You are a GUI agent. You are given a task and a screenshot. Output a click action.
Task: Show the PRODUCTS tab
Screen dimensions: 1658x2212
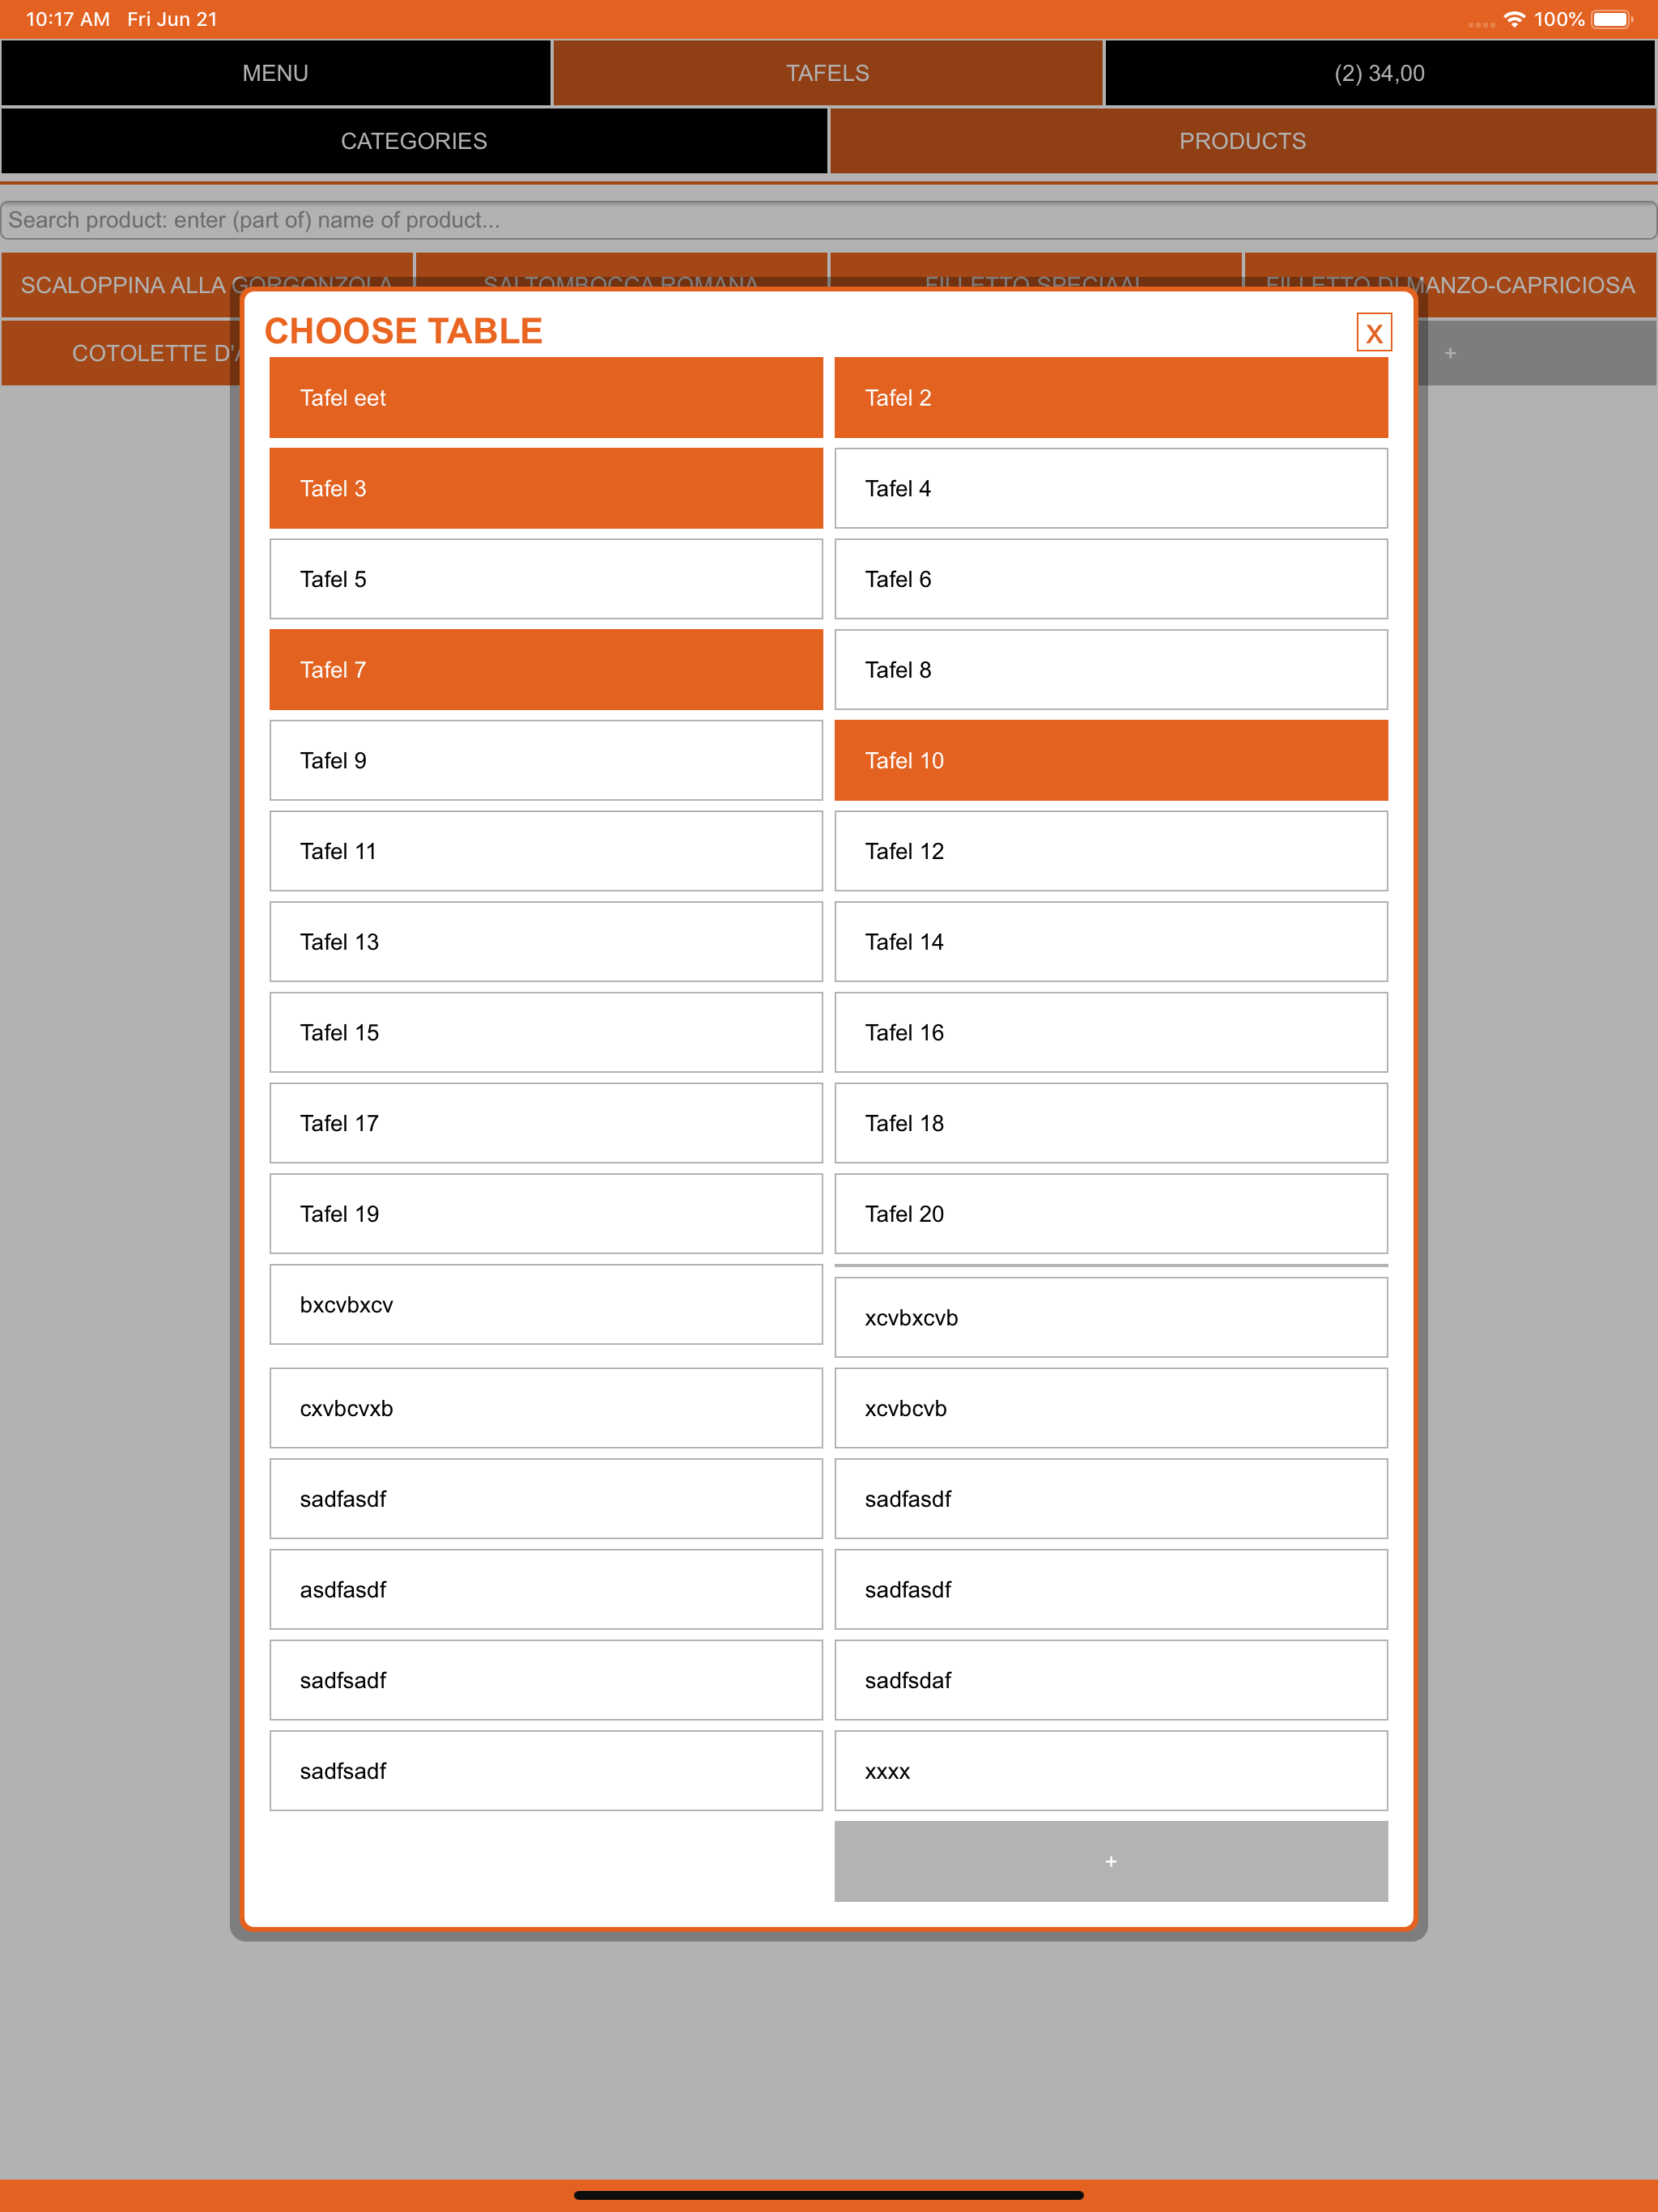[1243, 141]
